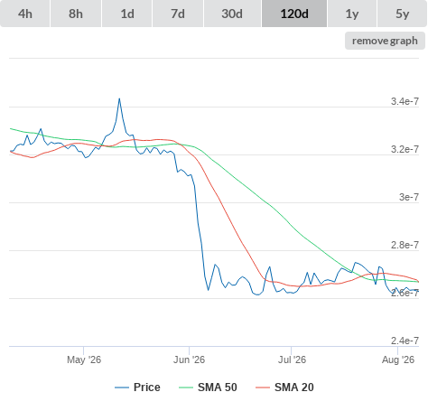Click the red SMA 20 legend marker
The width and height of the screenshot is (428, 411).
coord(263,388)
